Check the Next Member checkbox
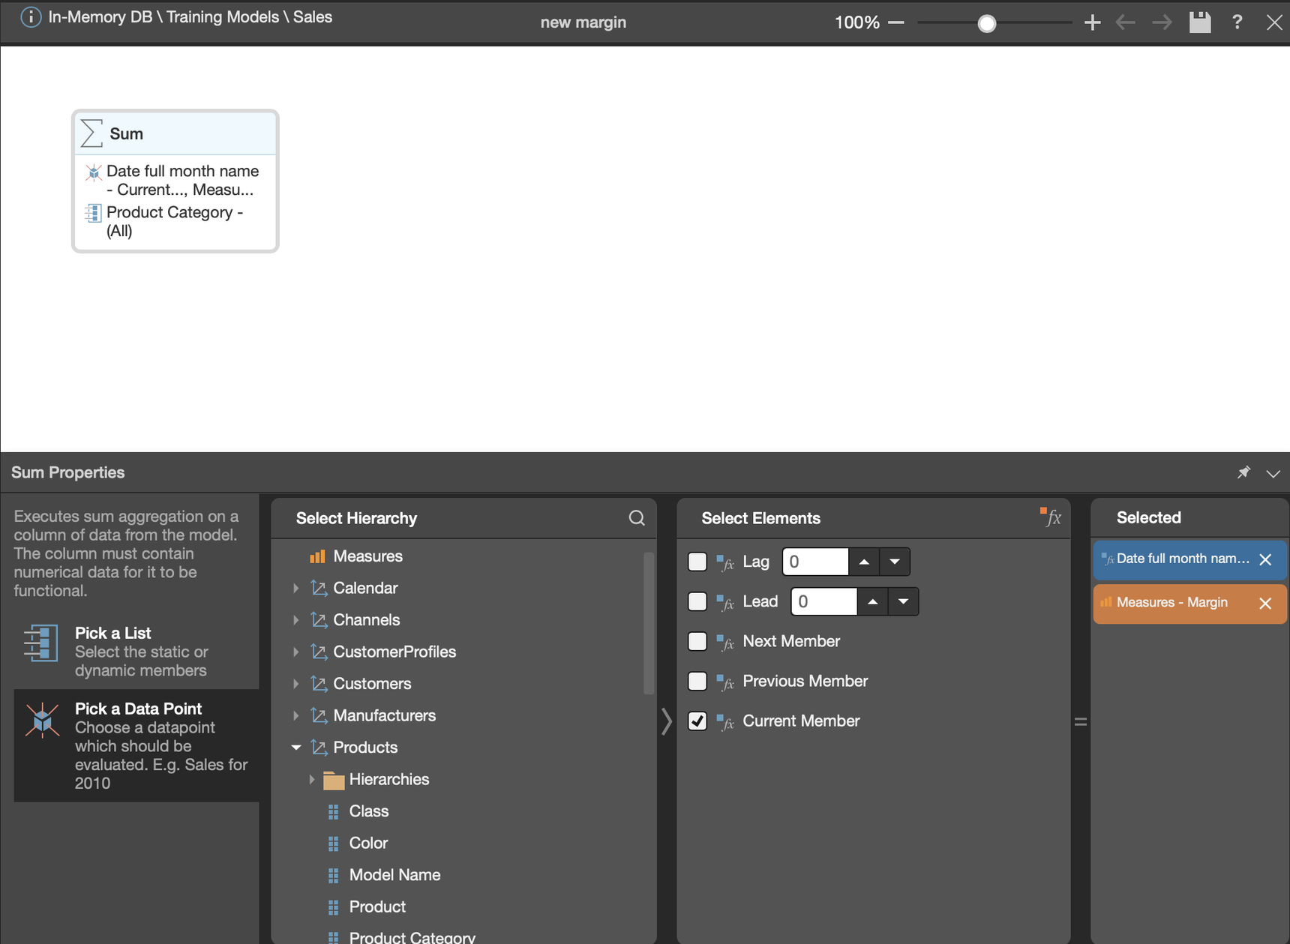Image resolution: width=1290 pixels, height=944 pixels. click(697, 641)
